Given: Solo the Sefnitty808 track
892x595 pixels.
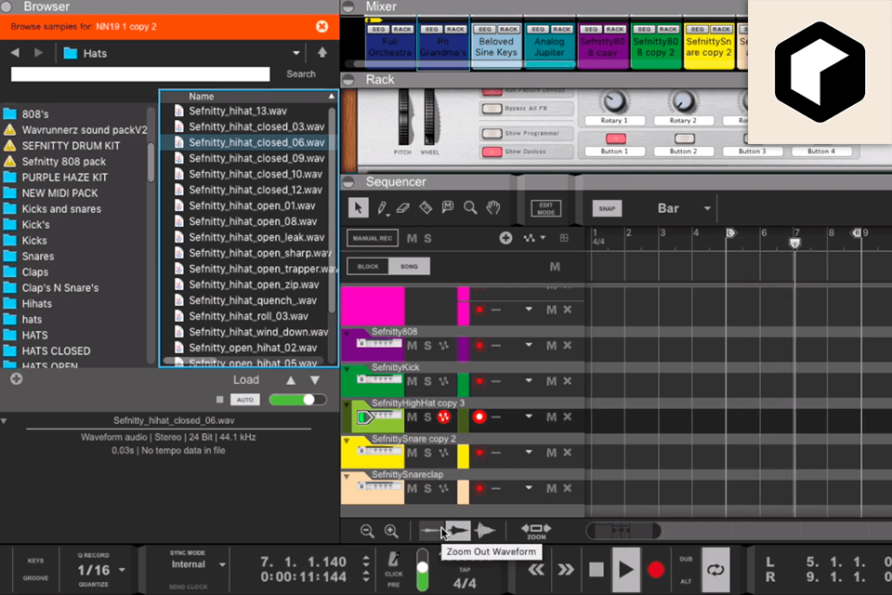Looking at the screenshot, I should click(427, 345).
